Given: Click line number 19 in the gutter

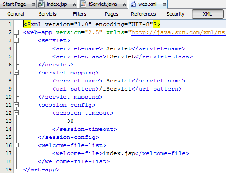Looking at the screenshot, I should coord(9,169).
